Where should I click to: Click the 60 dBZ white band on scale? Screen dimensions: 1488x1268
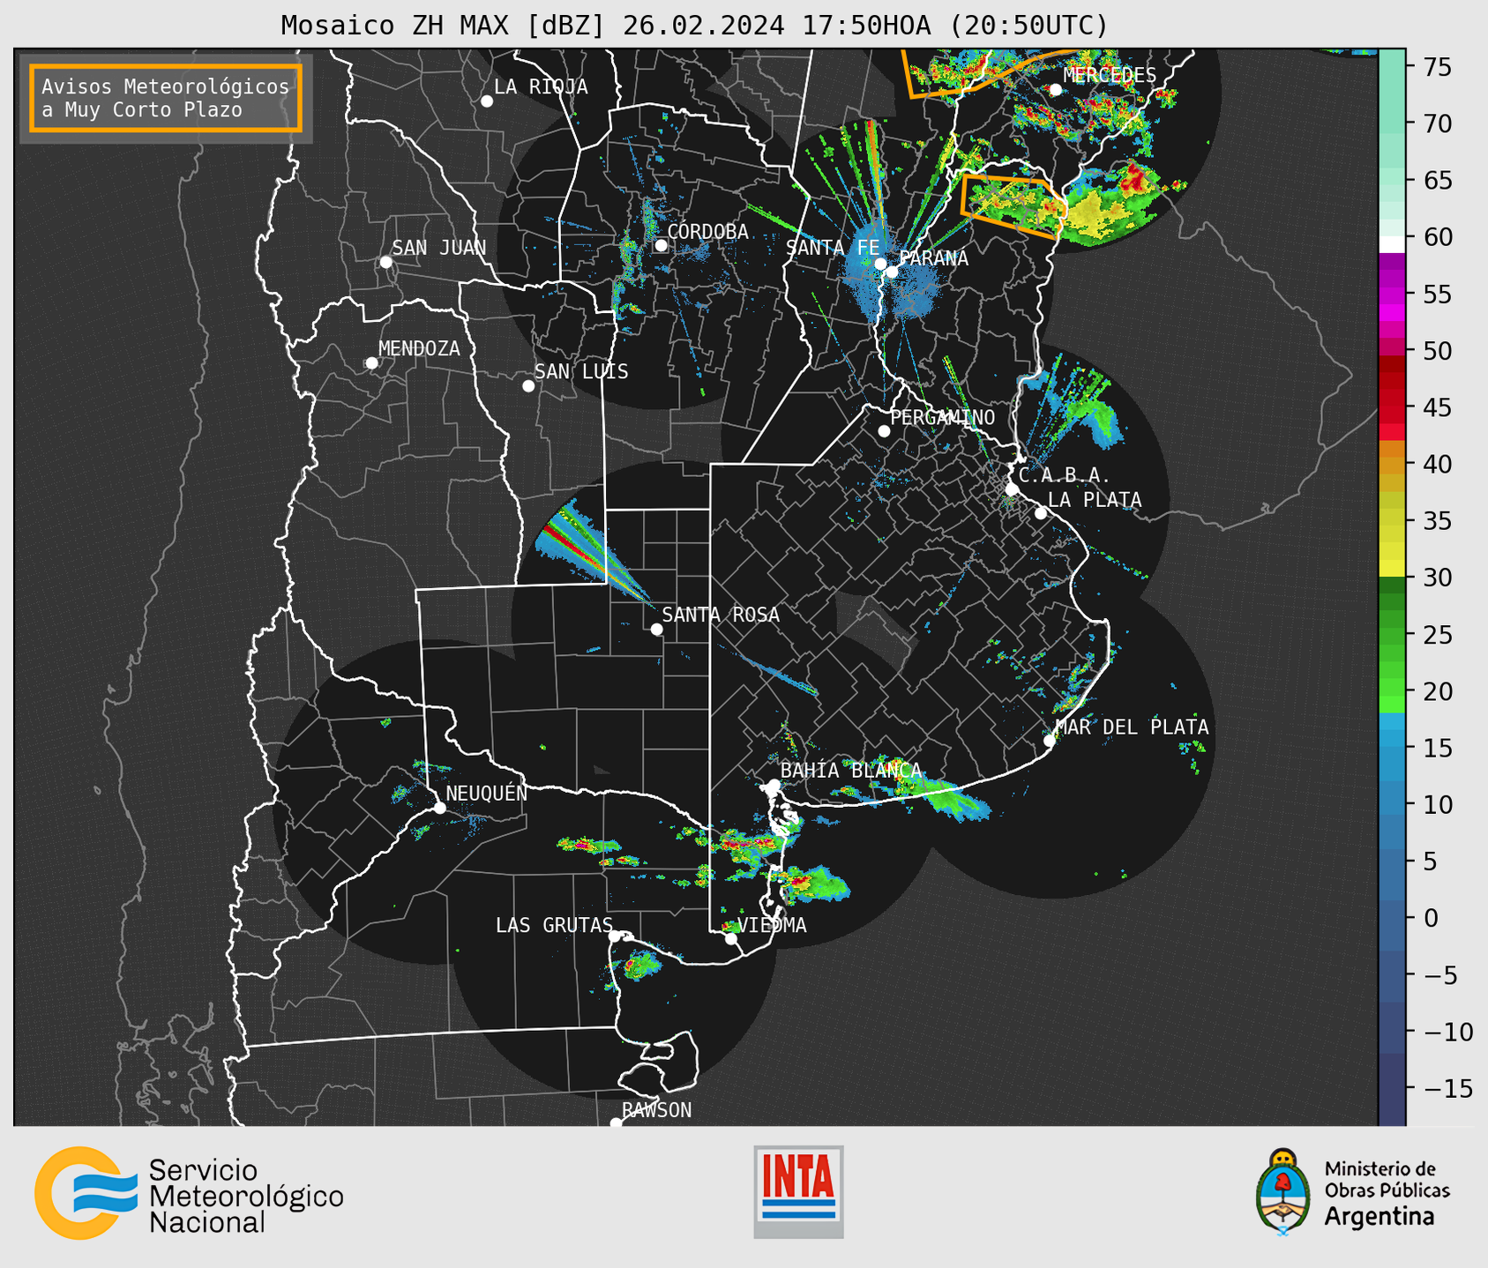1392,244
